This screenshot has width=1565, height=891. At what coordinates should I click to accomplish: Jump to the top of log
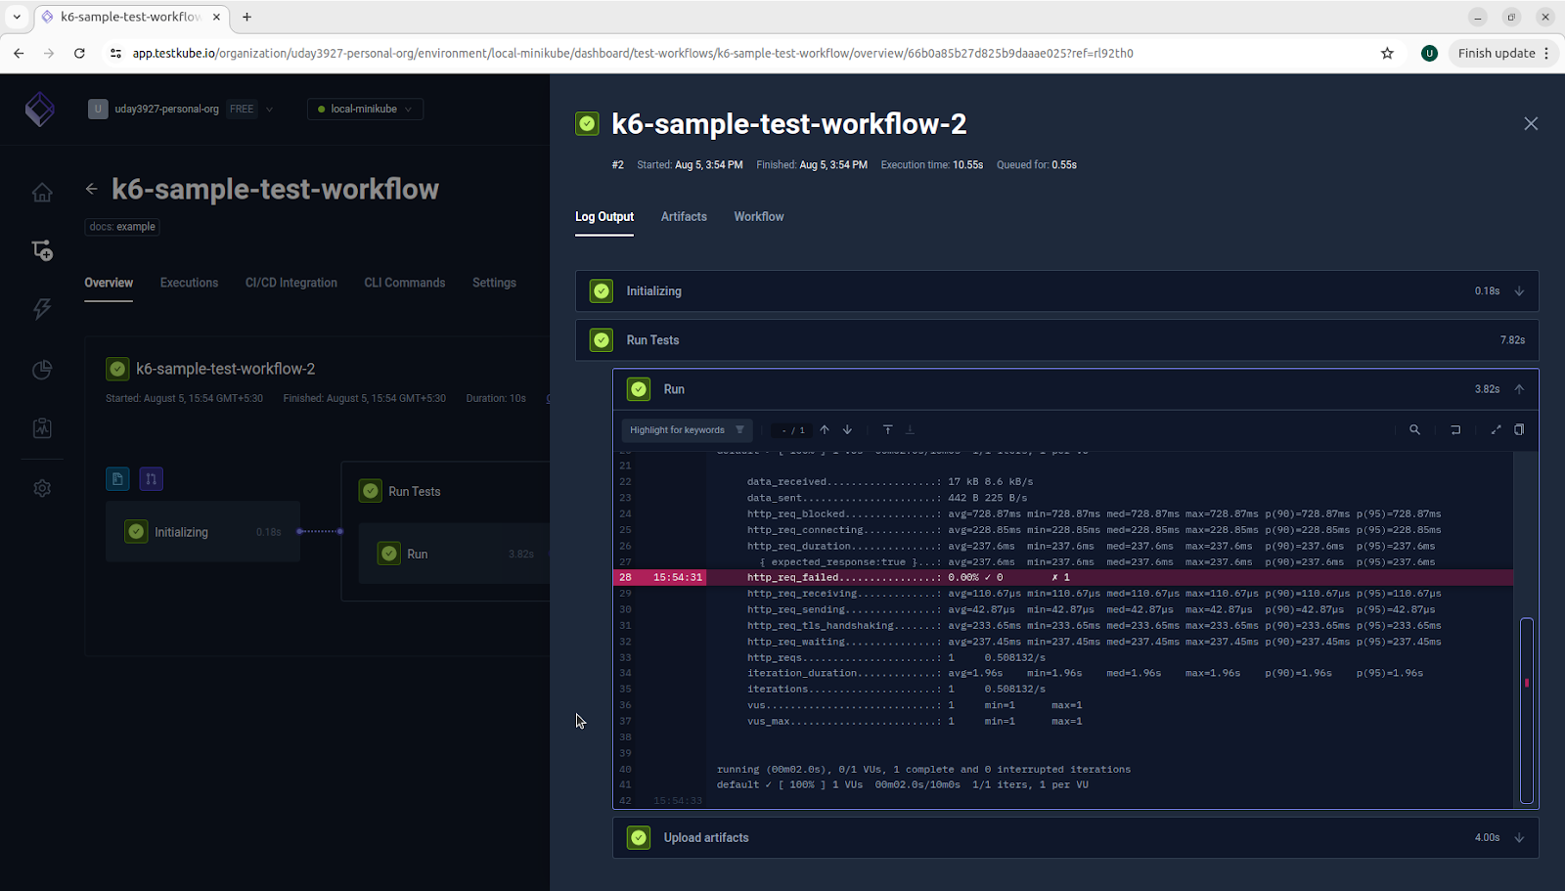(x=887, y=429)
